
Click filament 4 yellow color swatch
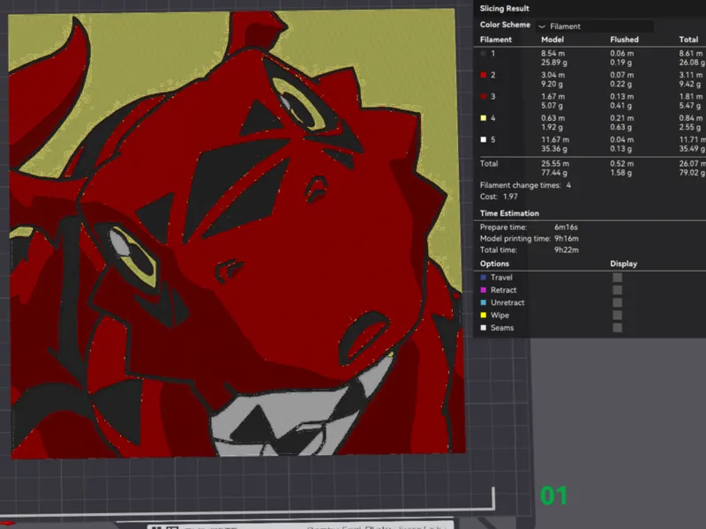pos(483,118)
